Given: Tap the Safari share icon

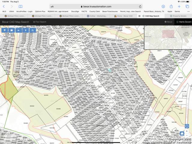Looking at the screenshot, I should 171,6.
